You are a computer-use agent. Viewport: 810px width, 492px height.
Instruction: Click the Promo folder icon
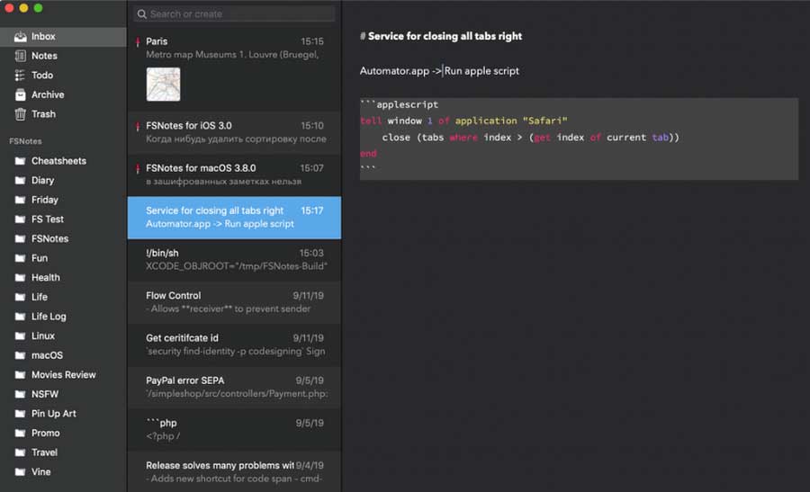20,434
